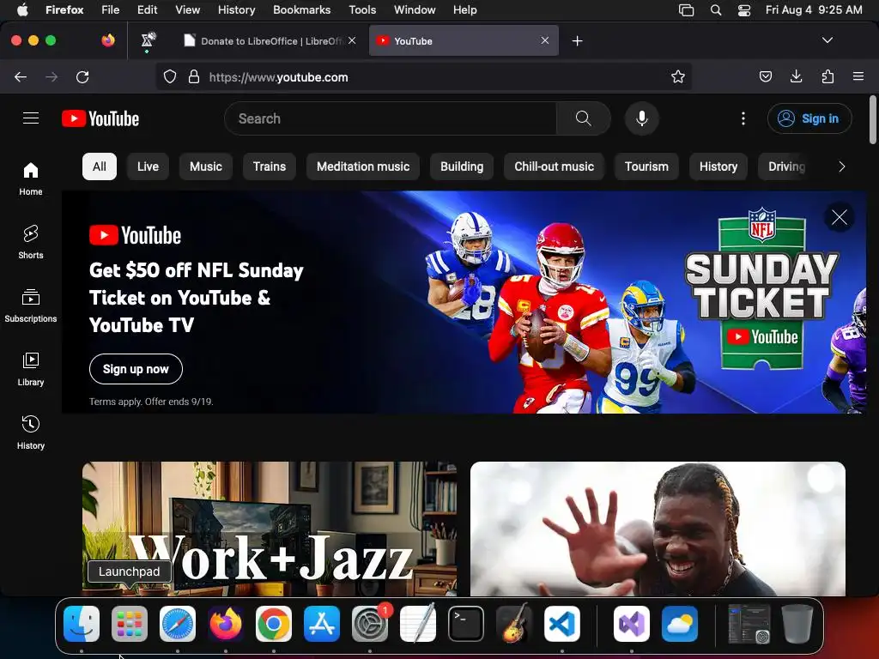Click into the YouTube search field

coord(391,118)
